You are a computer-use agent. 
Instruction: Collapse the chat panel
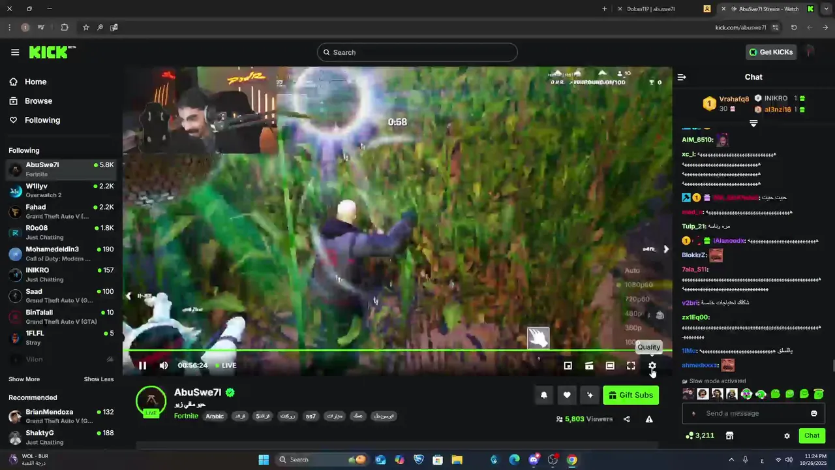(x=682, y=77)
